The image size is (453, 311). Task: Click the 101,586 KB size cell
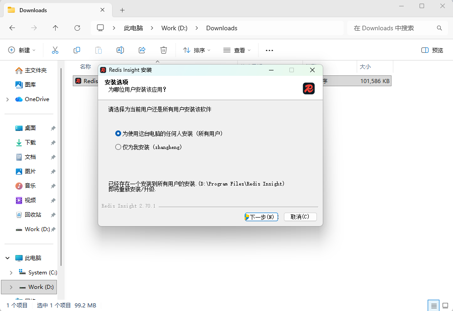375,81
